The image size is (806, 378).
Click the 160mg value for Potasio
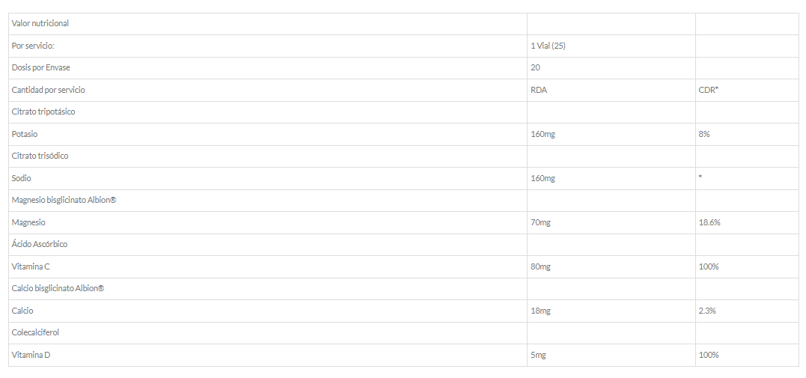tap(543, 134)
